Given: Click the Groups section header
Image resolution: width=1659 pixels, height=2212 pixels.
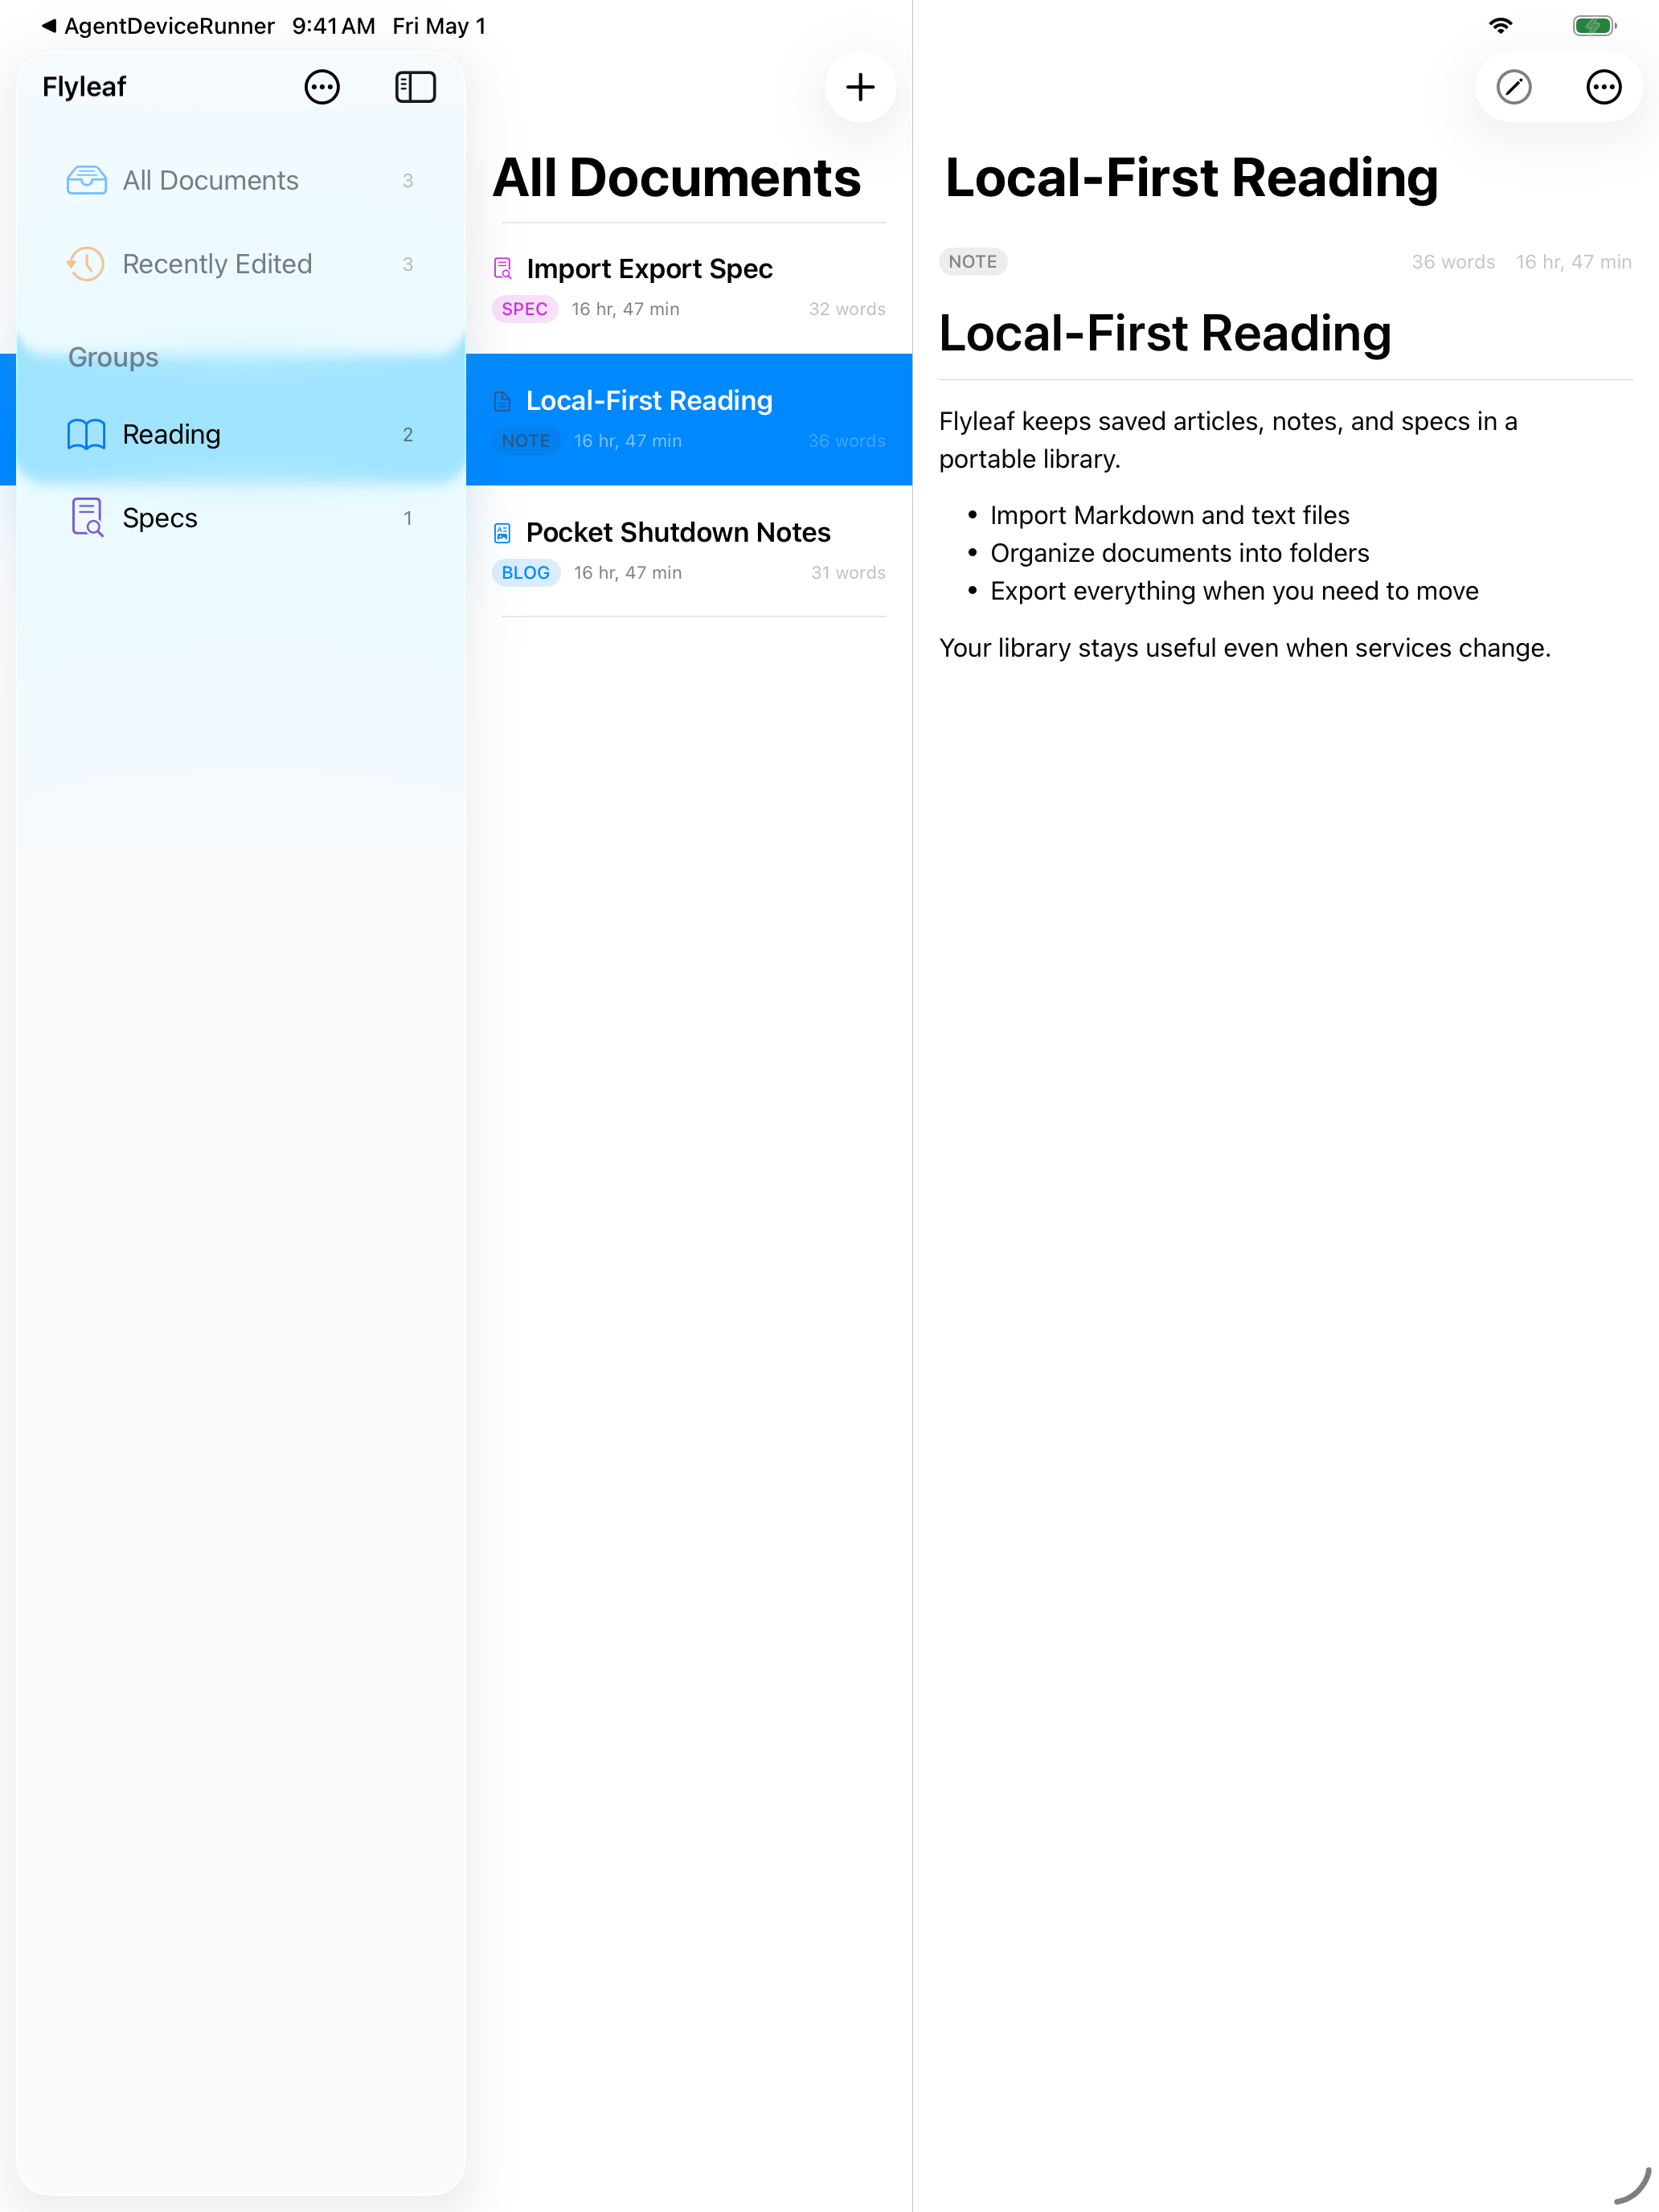Looking at the screenshot, I should [113, 357].
